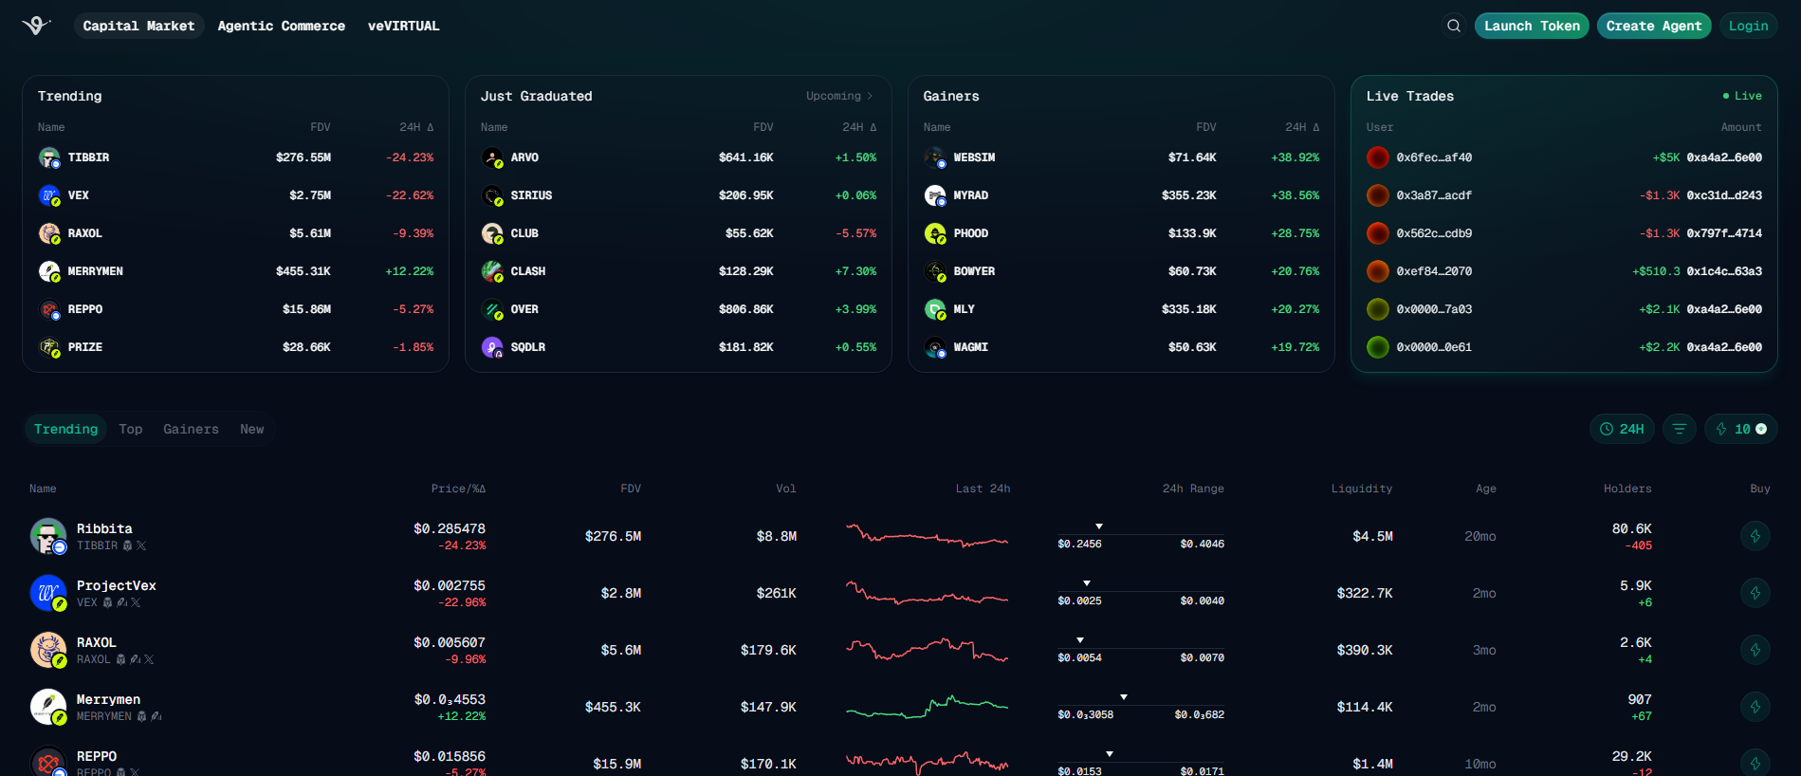Select the ProjectVex avatar in the token table
1801x776 pixels.
[48, 593]
